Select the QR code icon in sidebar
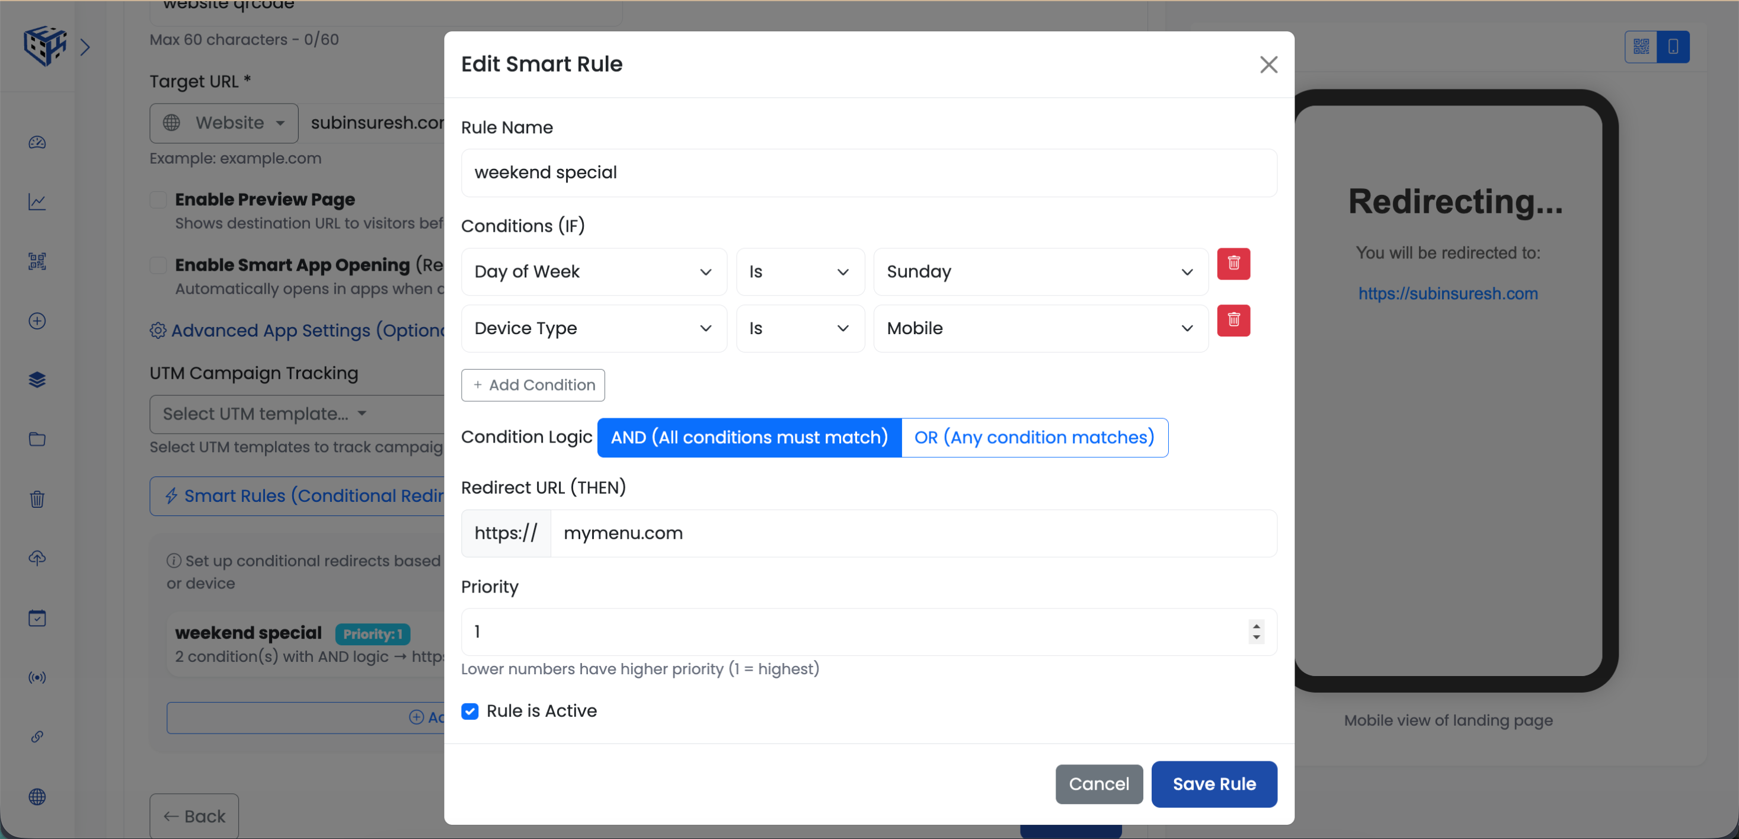Image resolution: width=1739 pixels, height=839 pixels. coord(37,261)
